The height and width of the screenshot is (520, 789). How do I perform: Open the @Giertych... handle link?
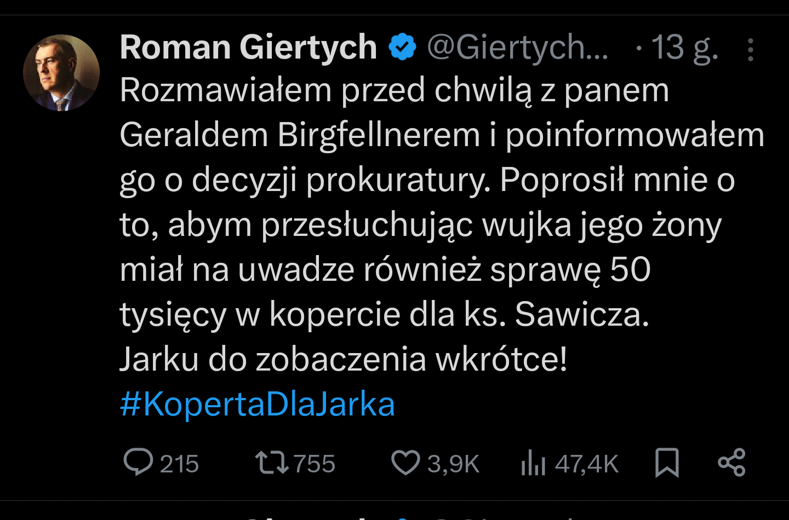coord(517,48)
